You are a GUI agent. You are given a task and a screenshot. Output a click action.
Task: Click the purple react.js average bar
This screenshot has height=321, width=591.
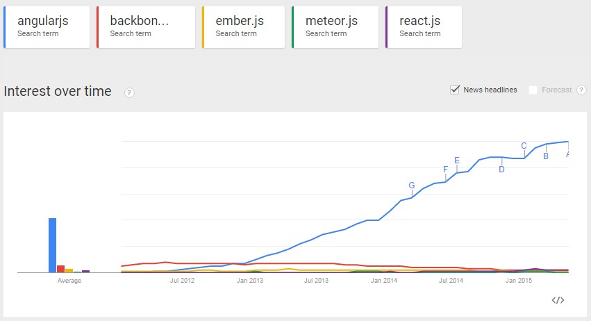[85, 271]
